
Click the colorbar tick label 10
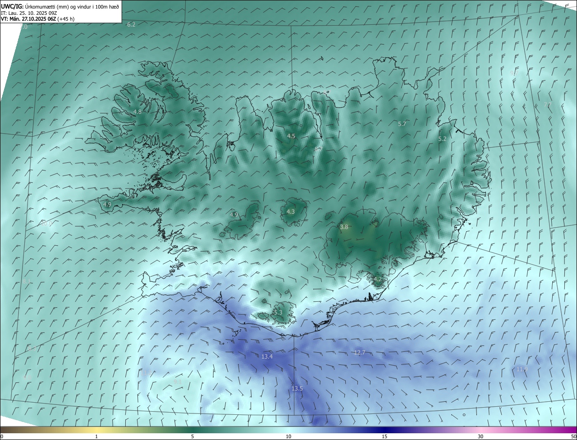coord(288,436)
